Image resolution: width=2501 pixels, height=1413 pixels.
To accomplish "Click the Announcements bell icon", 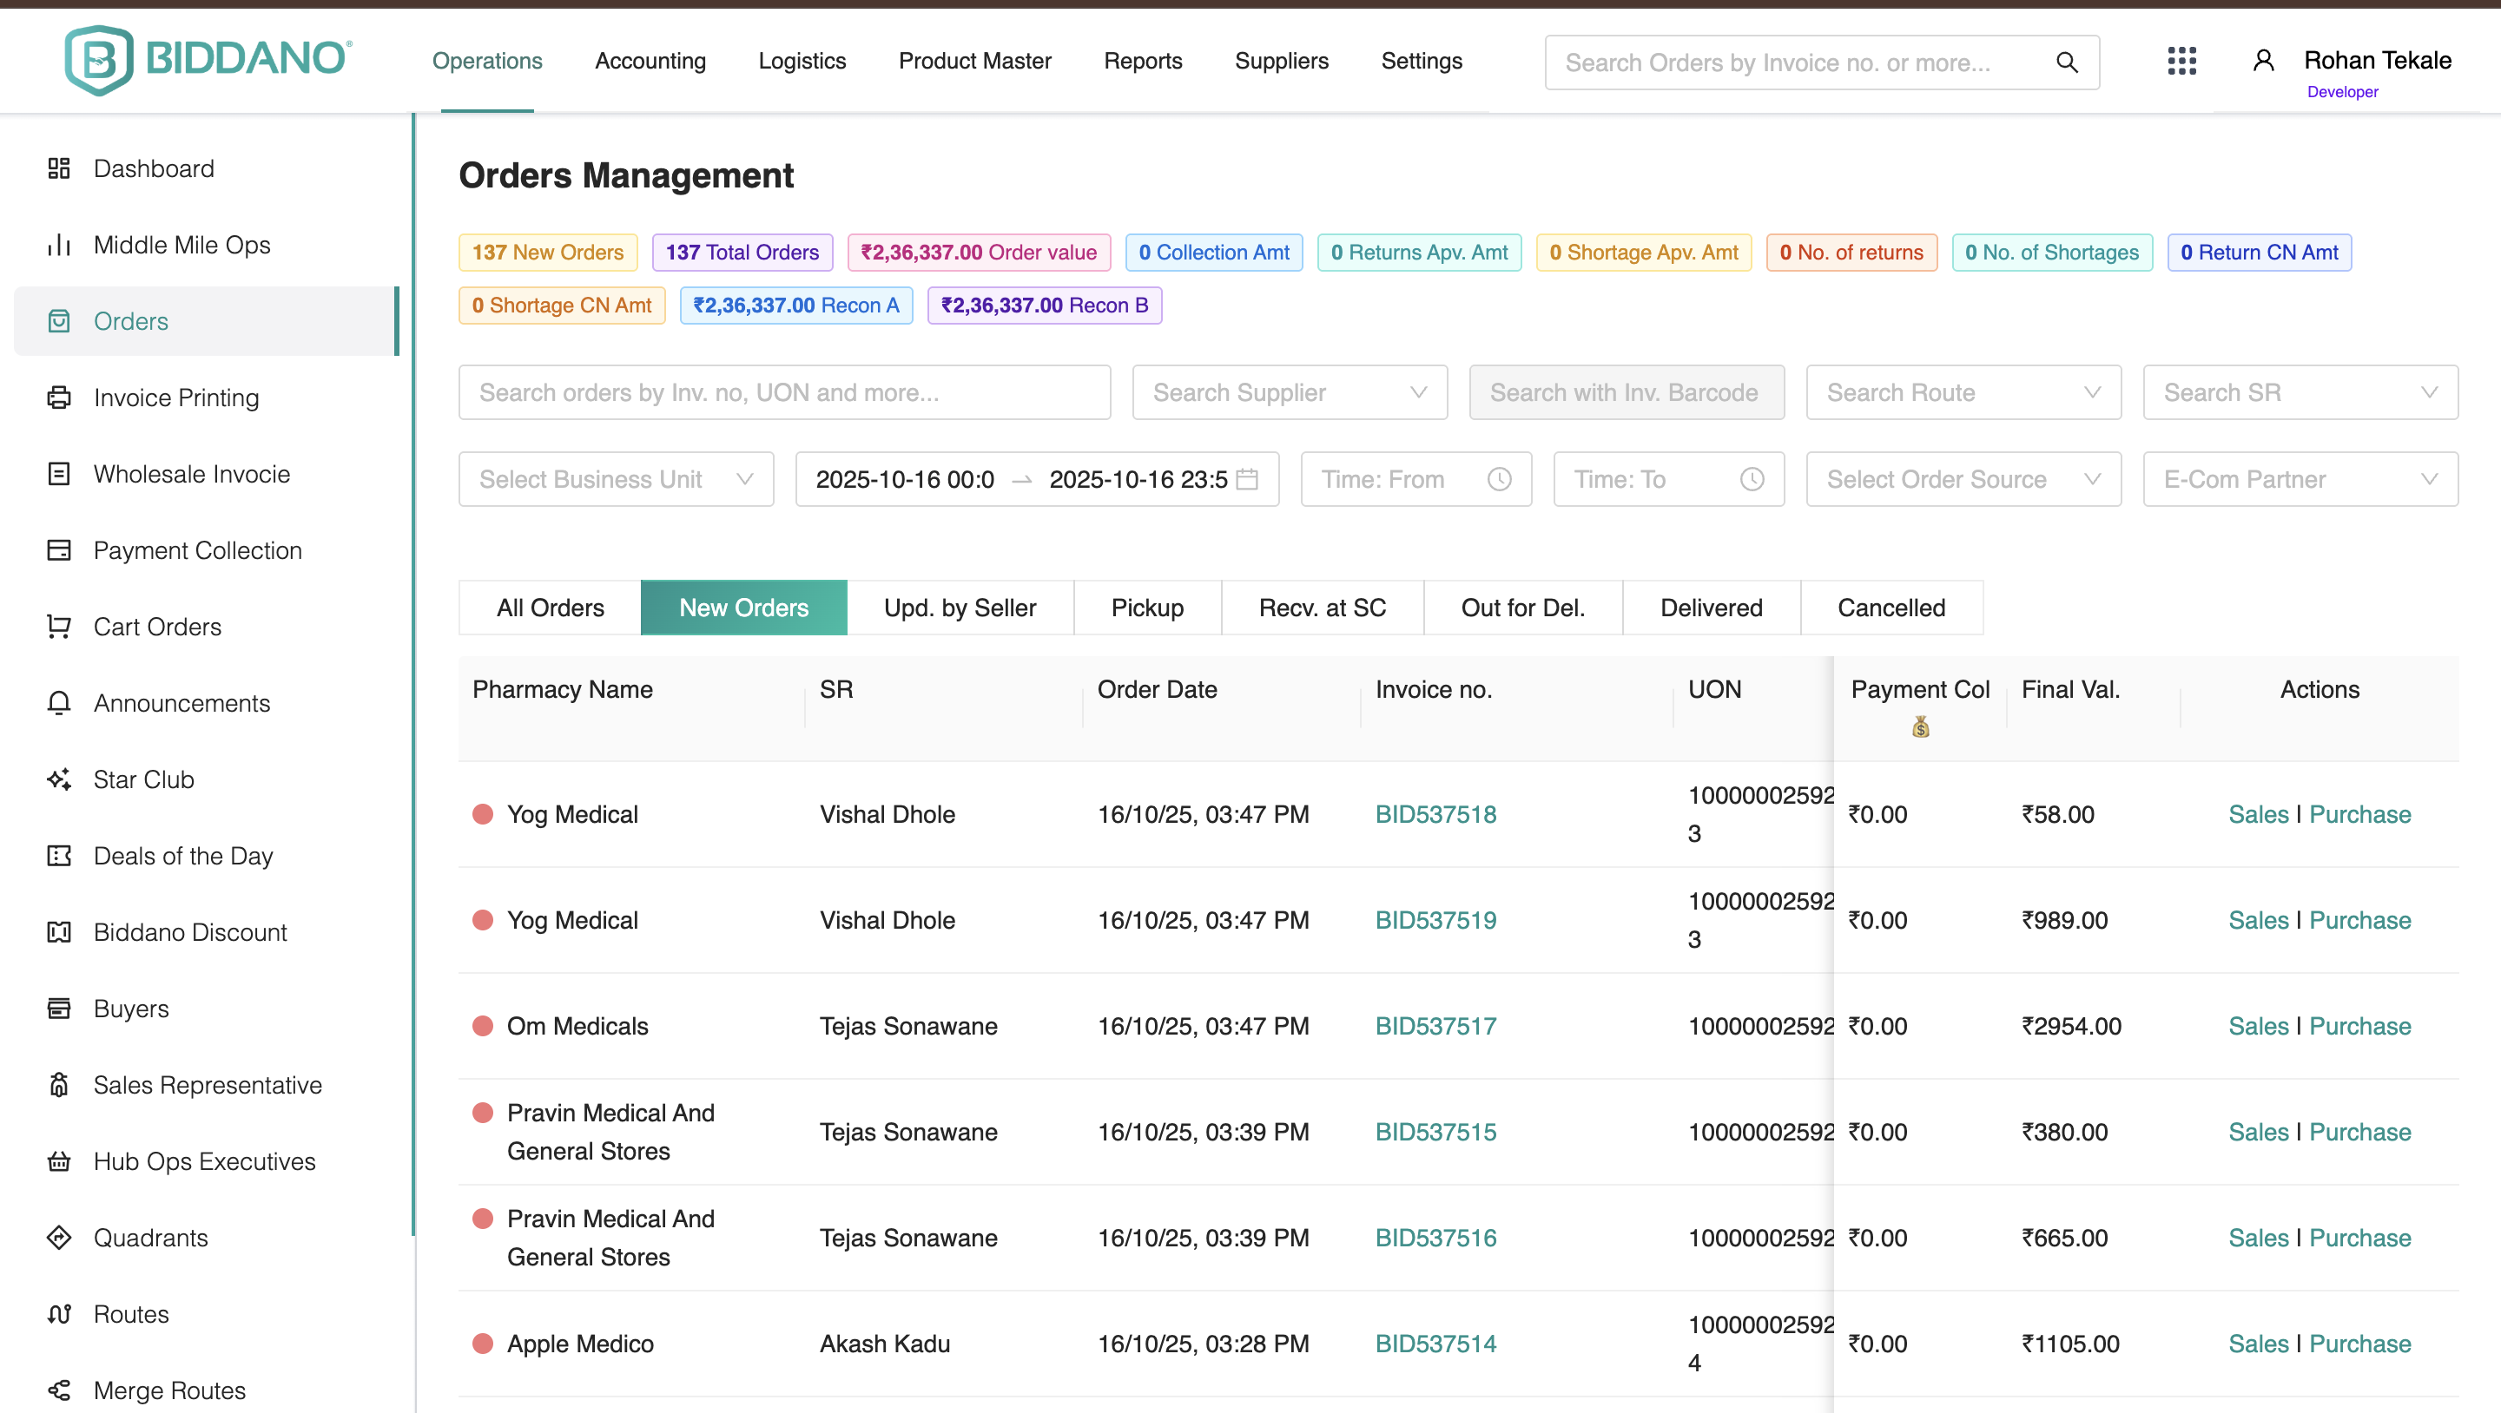I will (x=59, y=704).
